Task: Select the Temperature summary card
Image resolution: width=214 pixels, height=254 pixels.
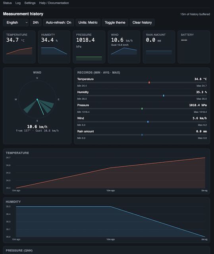Action: [19, 47]
